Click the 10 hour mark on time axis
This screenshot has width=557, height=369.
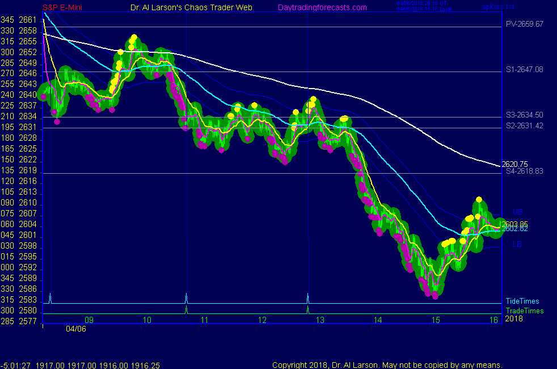(147, 320)
